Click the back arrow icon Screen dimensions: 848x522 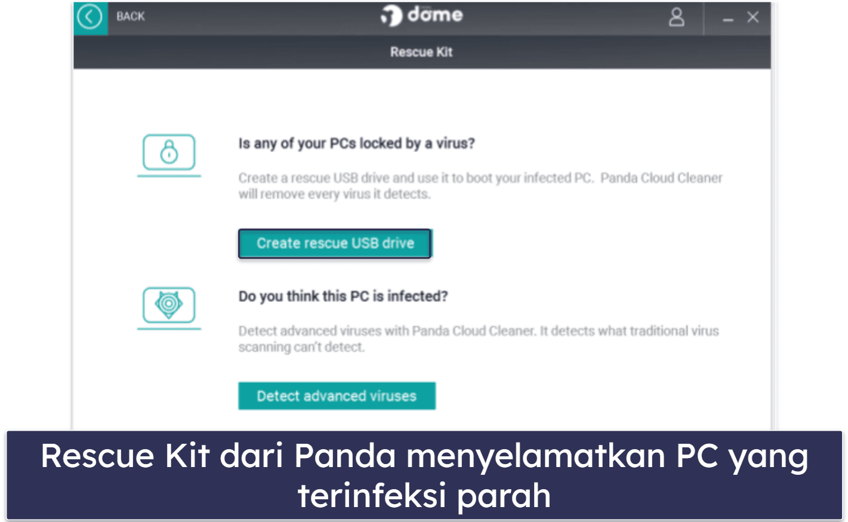click(x=90, y=17)
